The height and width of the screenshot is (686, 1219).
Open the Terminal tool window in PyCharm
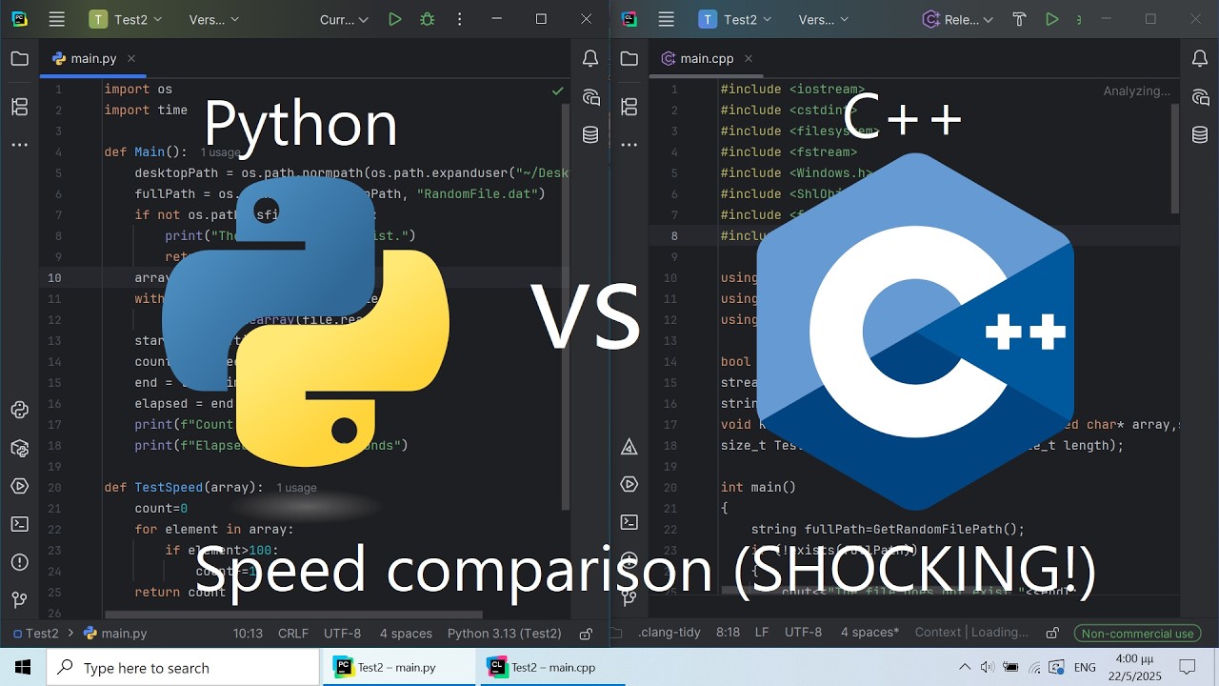tap(19, 524)
